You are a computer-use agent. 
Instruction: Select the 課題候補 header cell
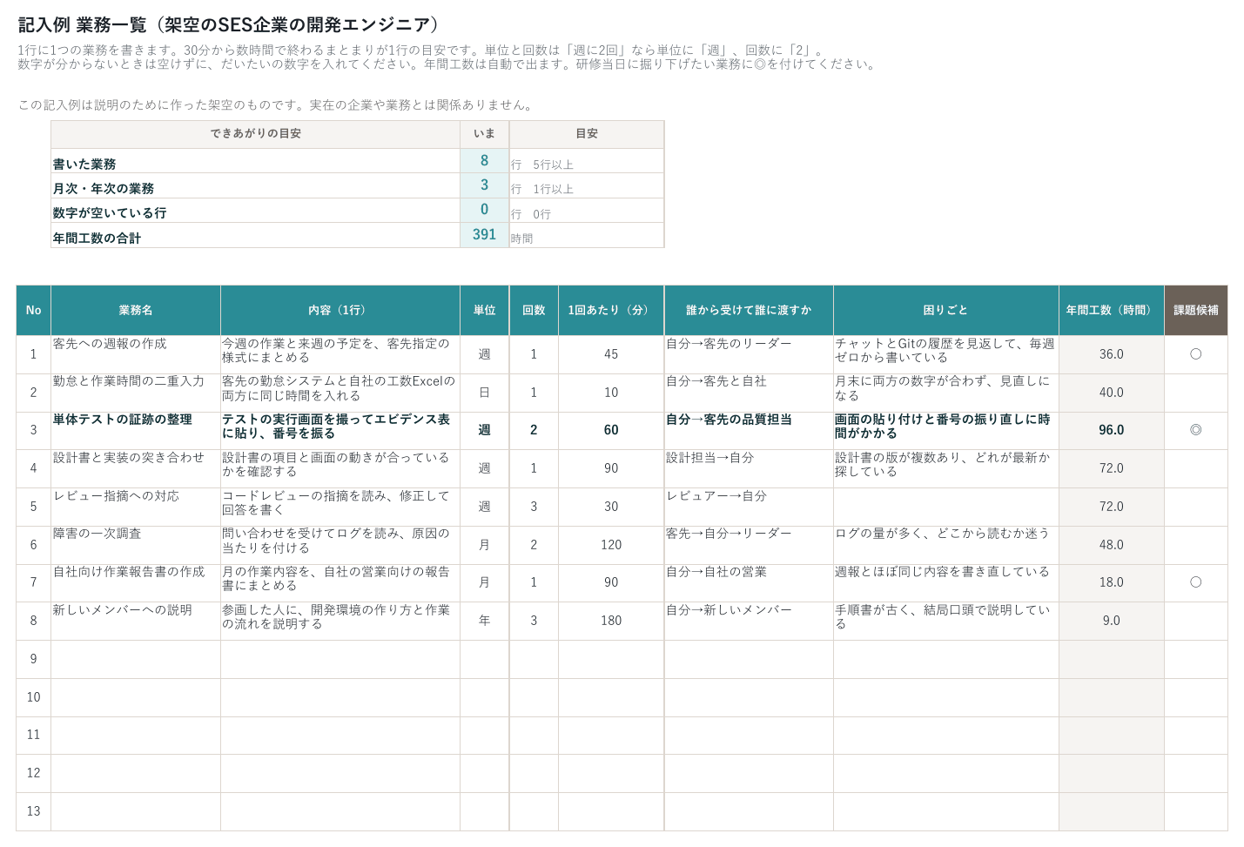point(1196,310)
